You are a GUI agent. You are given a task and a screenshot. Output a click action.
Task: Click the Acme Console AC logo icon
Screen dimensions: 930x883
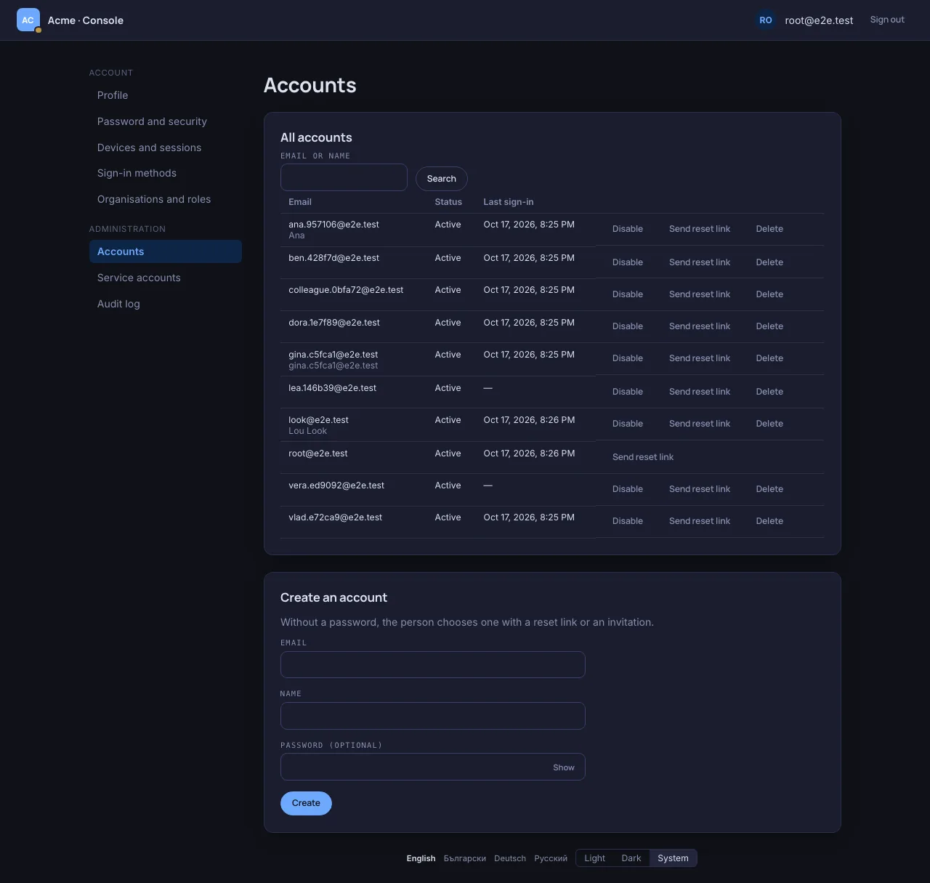click(28, 20)
